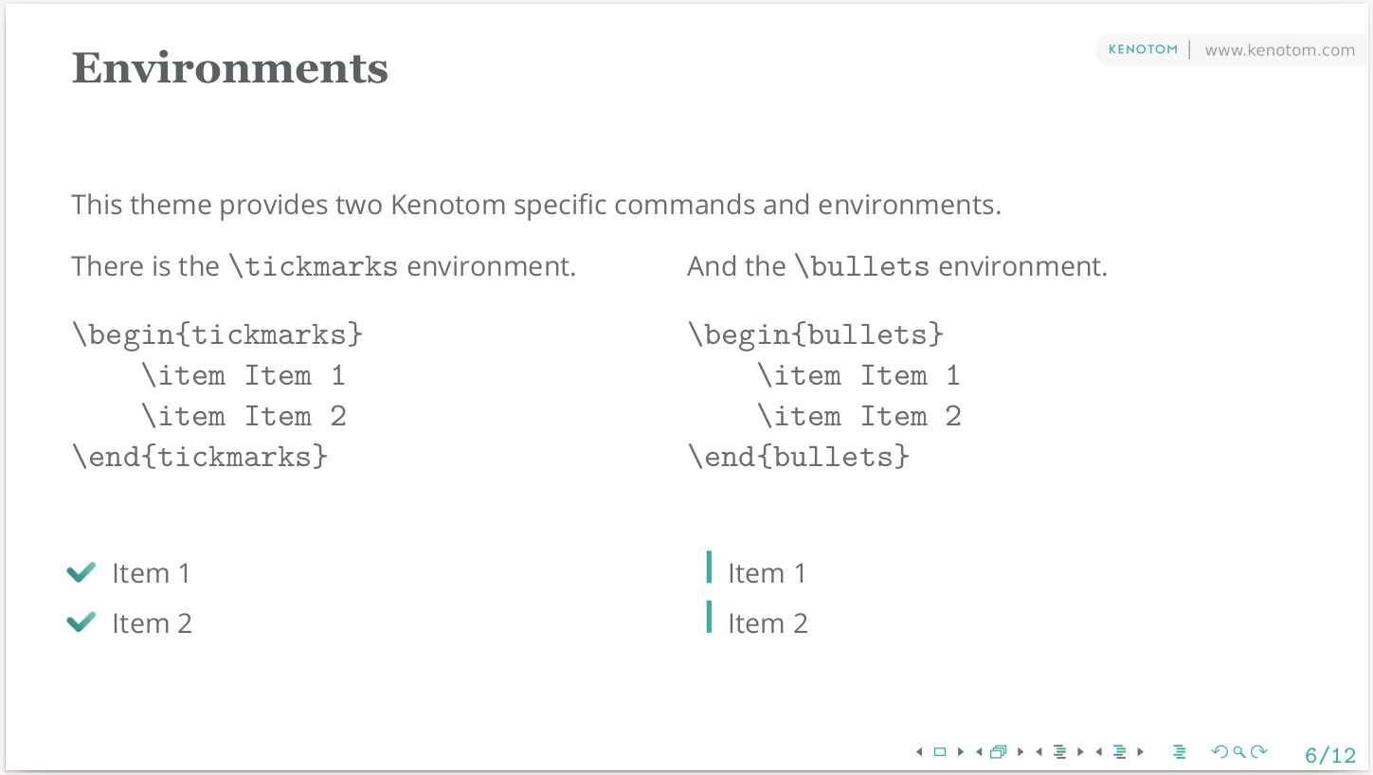Click the KENOTOM logo in header

point(1143,49)
